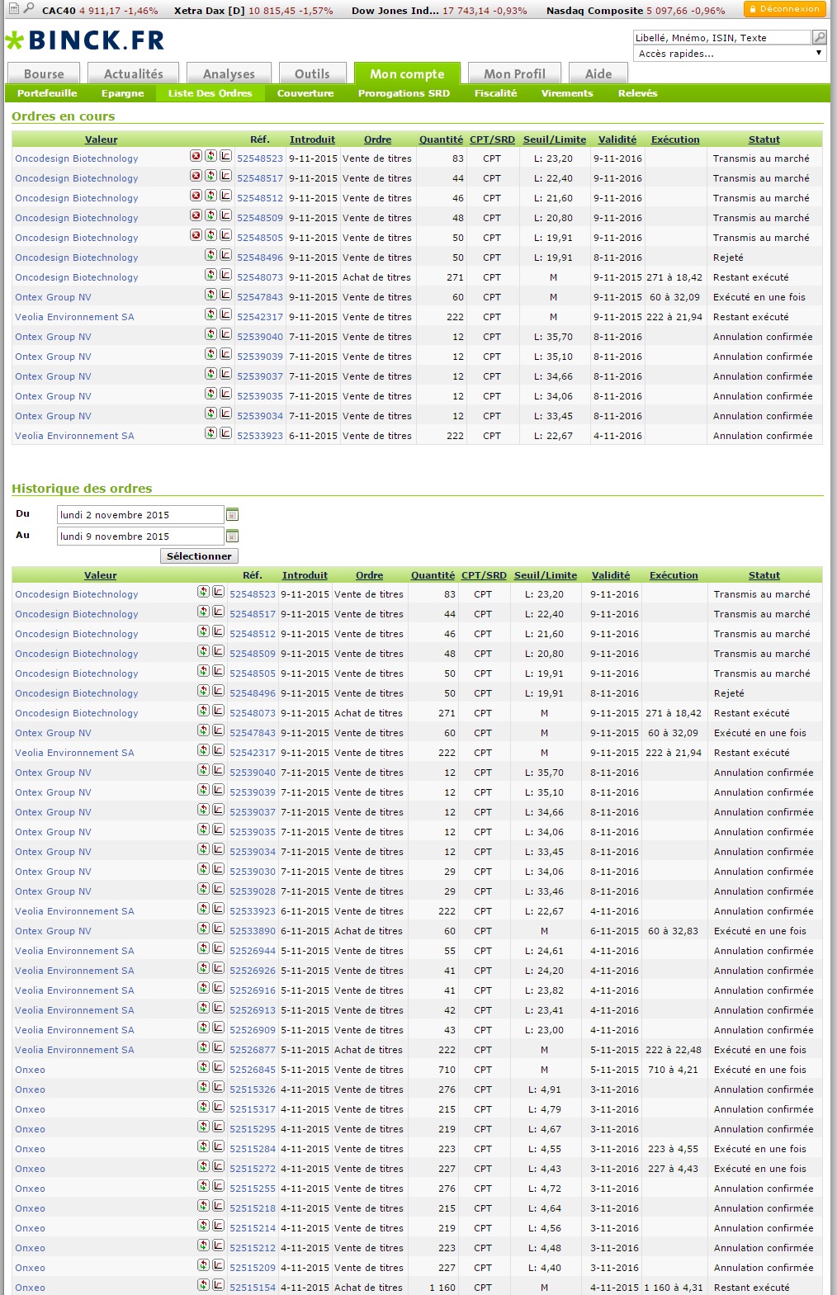Open the Bourse main tab
Viewport: 837px width, 1295px height.
44,73
